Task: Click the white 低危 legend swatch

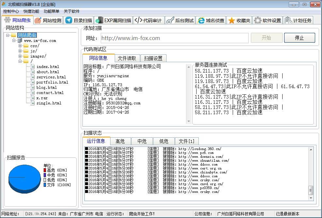Action: (45, 180)
